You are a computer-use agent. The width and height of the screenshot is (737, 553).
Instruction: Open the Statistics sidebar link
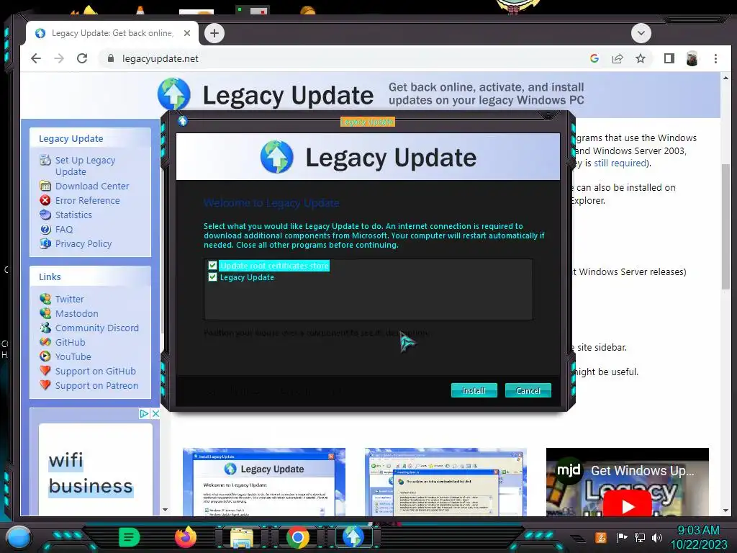click(x=73, y=215)
